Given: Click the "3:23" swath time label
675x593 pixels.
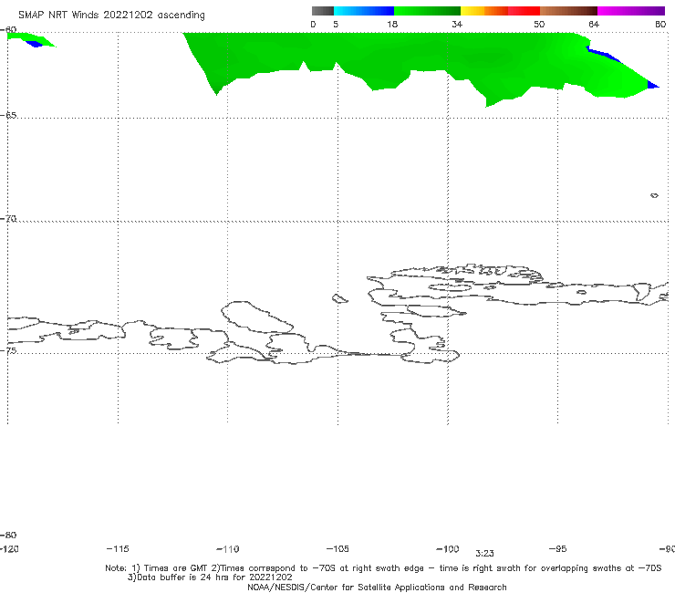Looking at the screenshot, I should tap(484, 554).
